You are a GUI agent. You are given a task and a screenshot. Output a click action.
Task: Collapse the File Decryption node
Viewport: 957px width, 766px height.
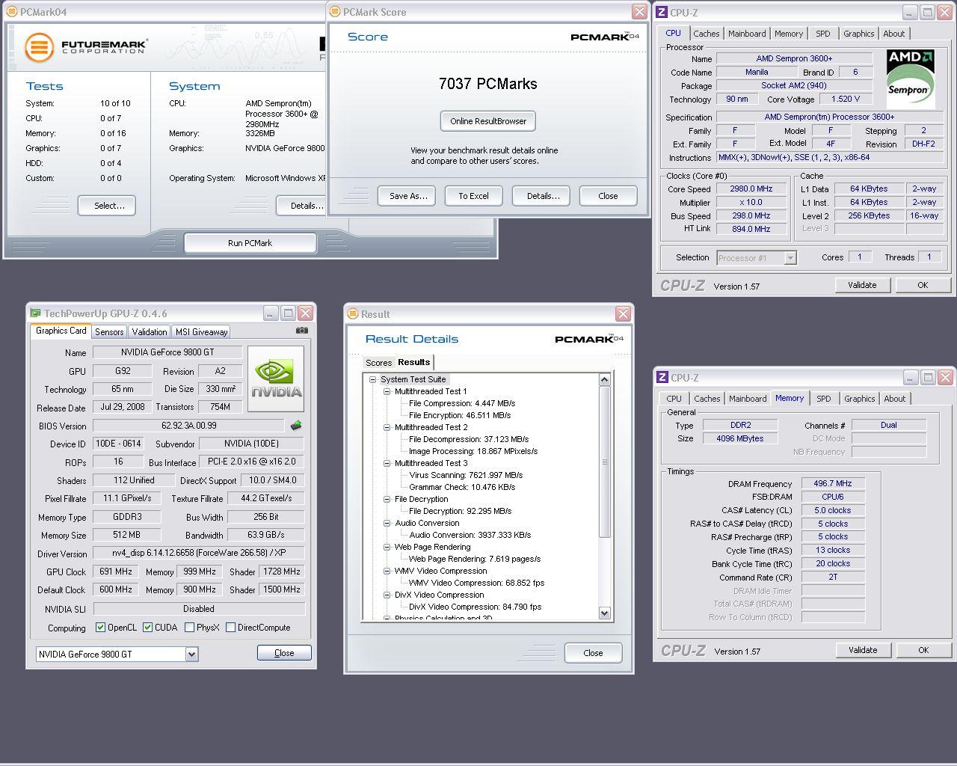387,499
